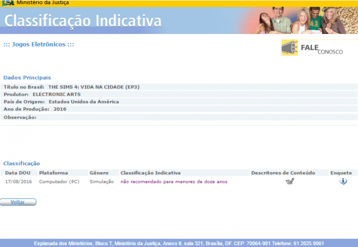358x247 pixels.
Task: Open the Enquete info icon
Action: pos(343,181)
